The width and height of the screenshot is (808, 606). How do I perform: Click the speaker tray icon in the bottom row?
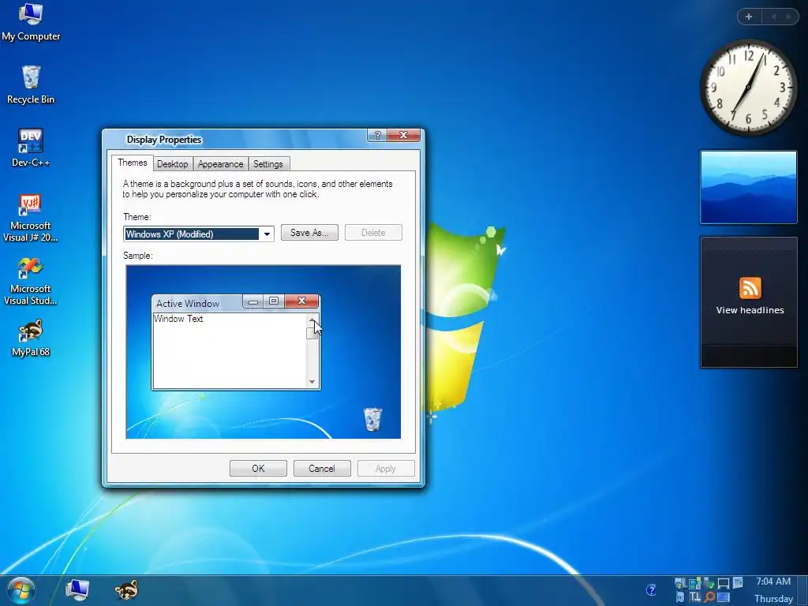point(679,597)
